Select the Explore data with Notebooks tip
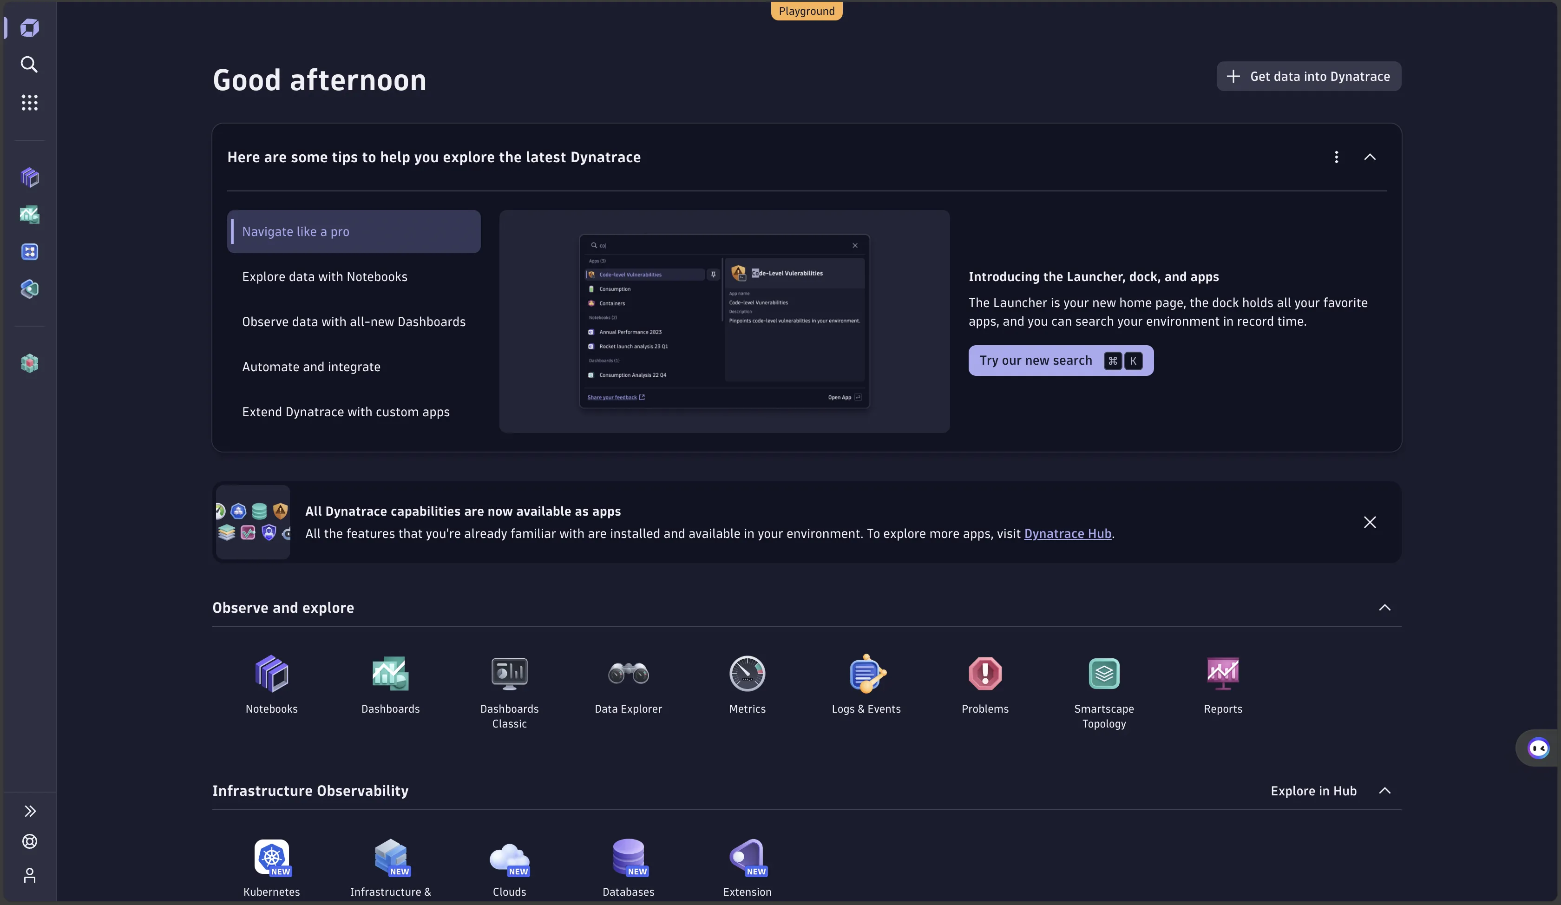 point(325,276)
